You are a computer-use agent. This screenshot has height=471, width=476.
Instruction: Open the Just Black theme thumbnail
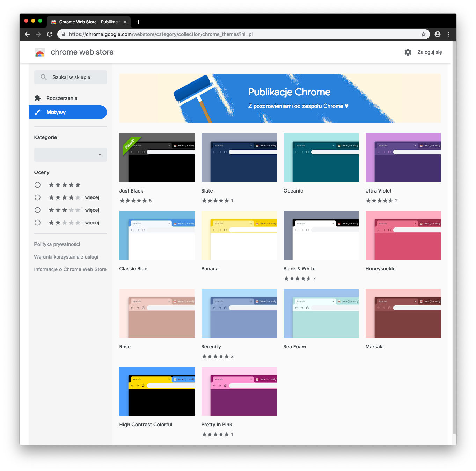tap(157, 158)
